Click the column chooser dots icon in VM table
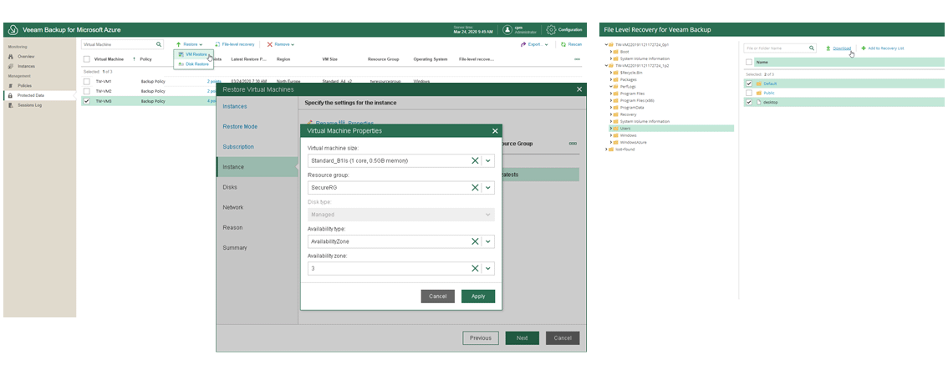The image size is (948, 365). pos(577,59)
